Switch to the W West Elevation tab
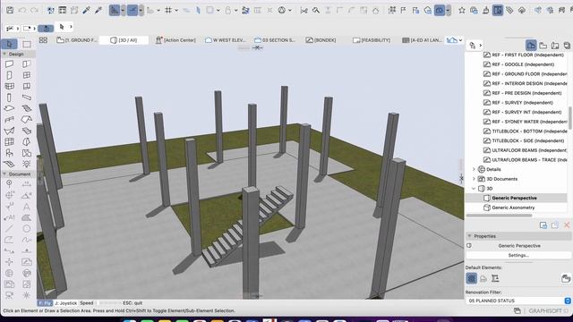 pyautogui.click(x=225, y=40)
